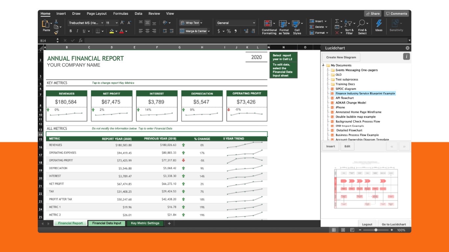
Task: Switch to the Formulas tab
Action: click(x=121, y=13)
